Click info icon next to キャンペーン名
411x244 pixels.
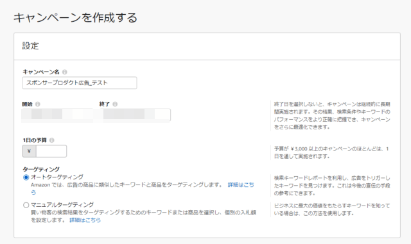64,72
